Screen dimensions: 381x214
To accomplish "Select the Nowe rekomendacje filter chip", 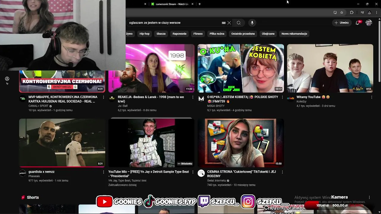I will tap(294, 34).
